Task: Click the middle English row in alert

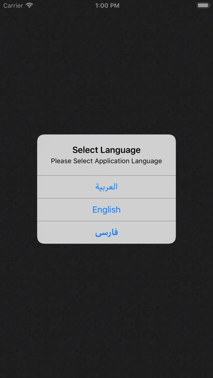Action: [107, 210]
